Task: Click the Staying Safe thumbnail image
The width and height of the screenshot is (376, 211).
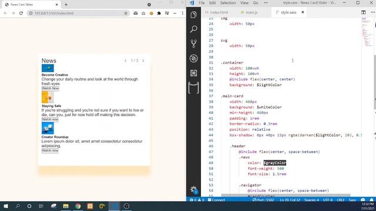Action: [x=48, y=97]
